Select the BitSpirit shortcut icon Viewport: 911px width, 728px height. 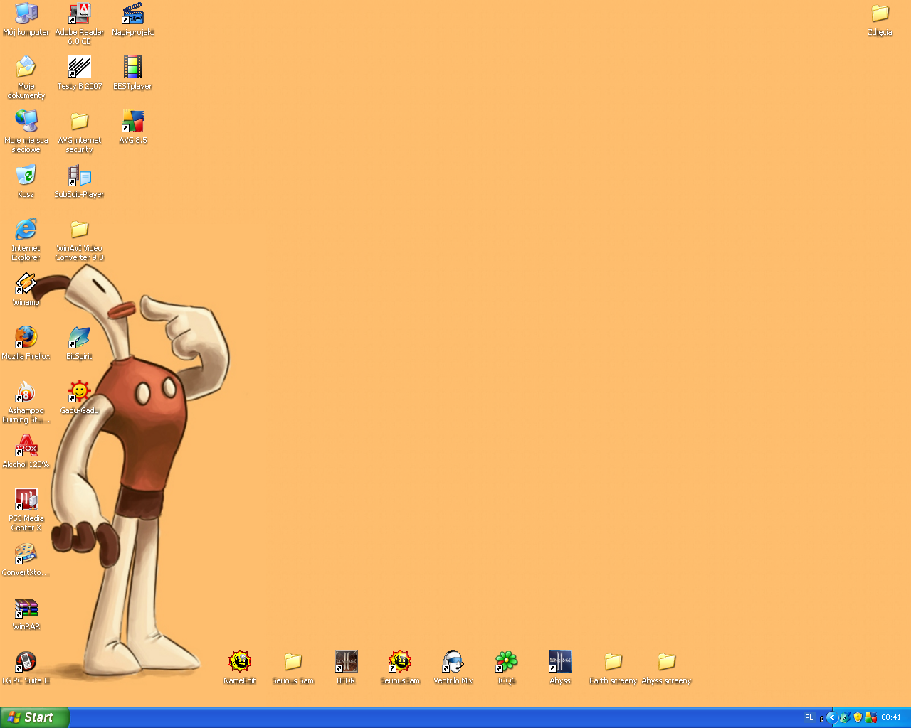79,337
